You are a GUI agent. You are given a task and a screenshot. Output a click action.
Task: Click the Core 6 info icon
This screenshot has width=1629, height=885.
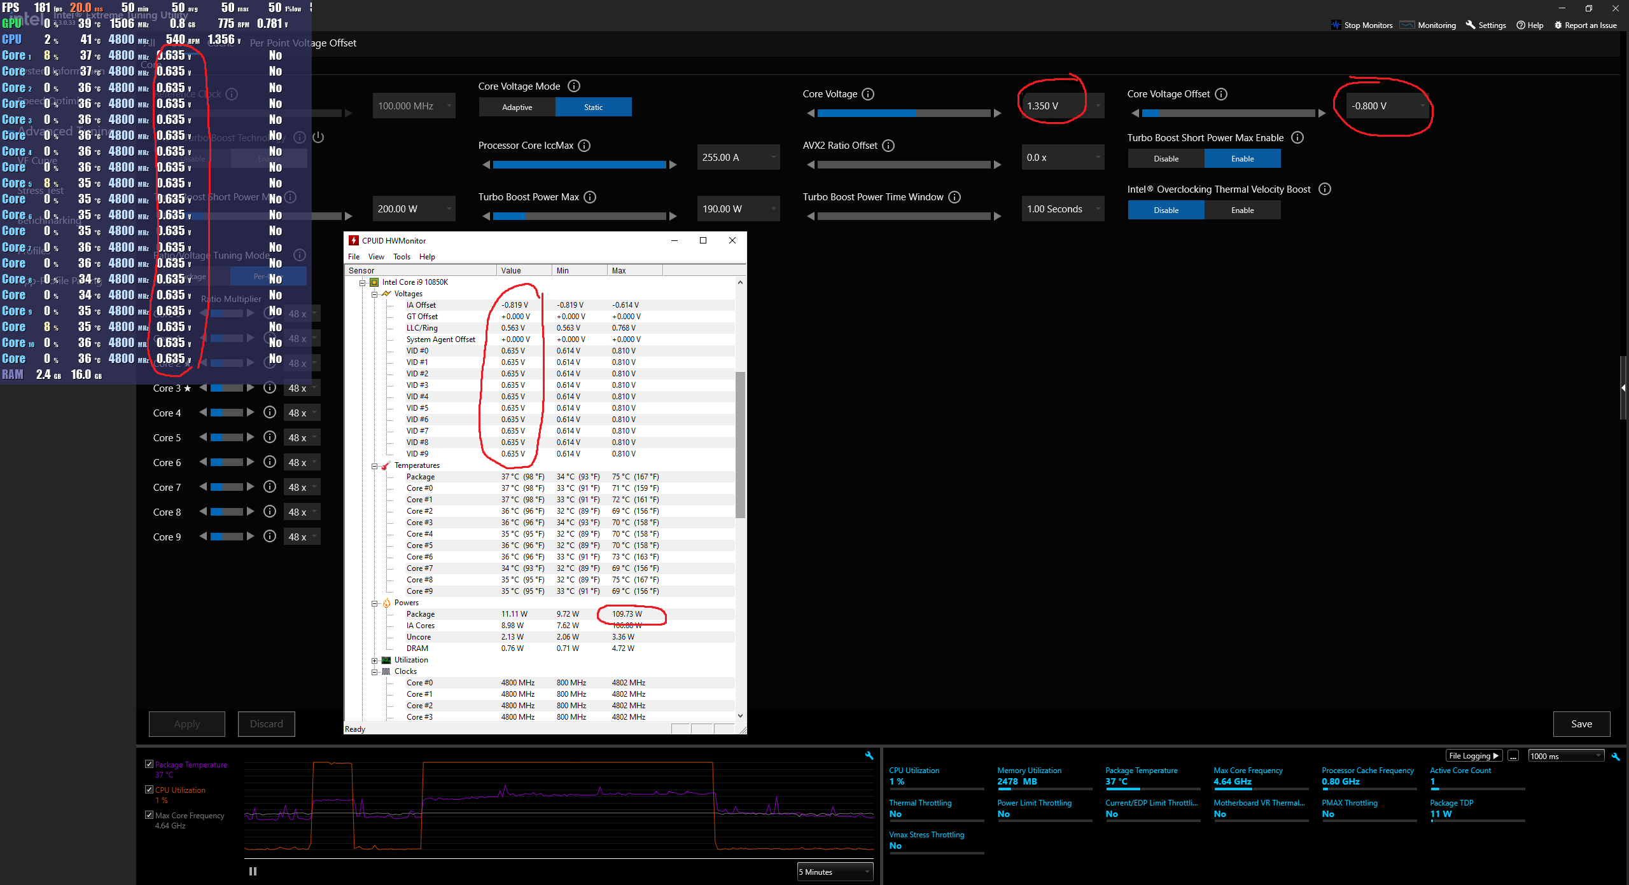pos(270,462)
